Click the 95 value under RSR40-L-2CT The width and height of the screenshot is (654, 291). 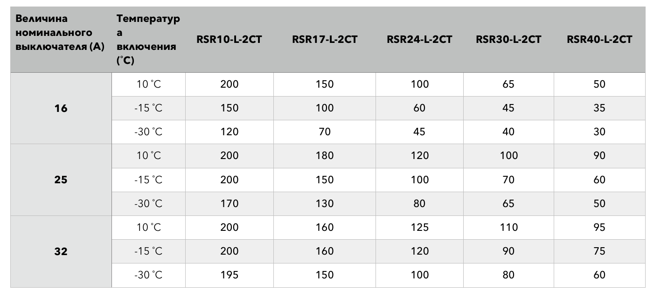point(599,227)
